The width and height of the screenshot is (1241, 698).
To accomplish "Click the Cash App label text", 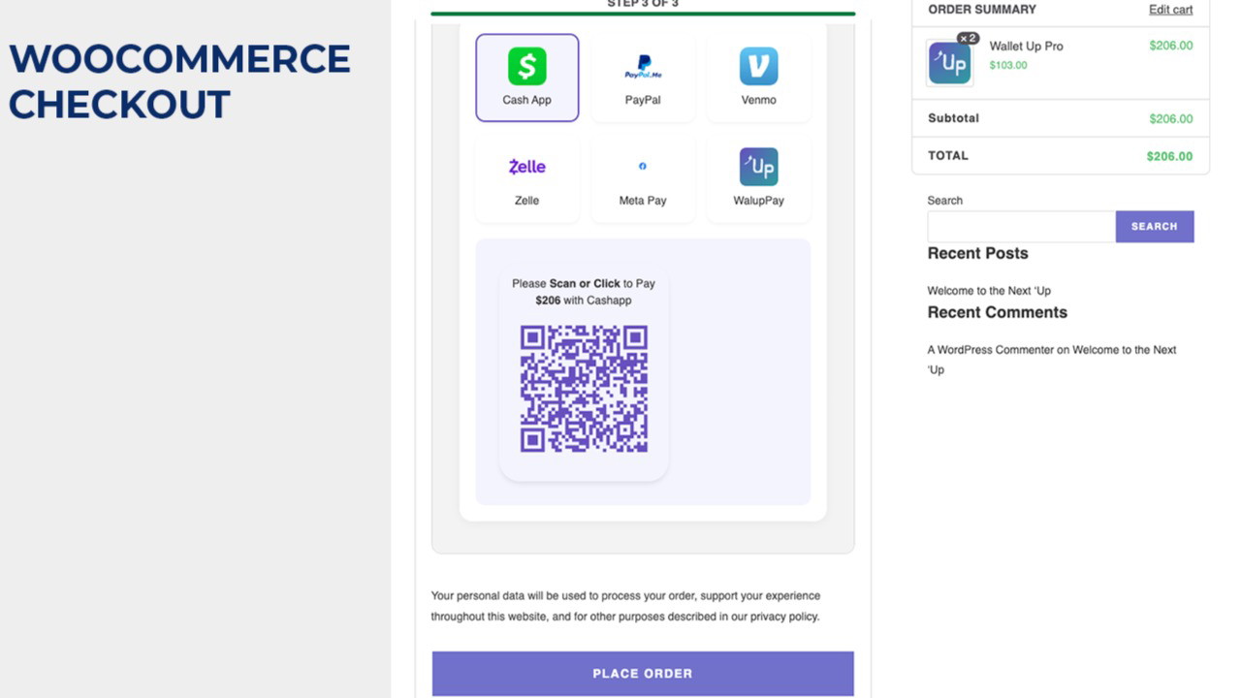I will [x=526, y=100].
